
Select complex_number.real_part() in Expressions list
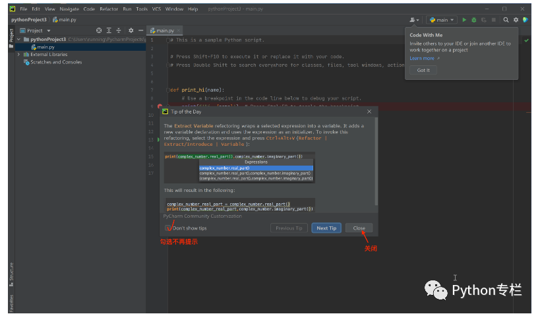tap(256, 168)
